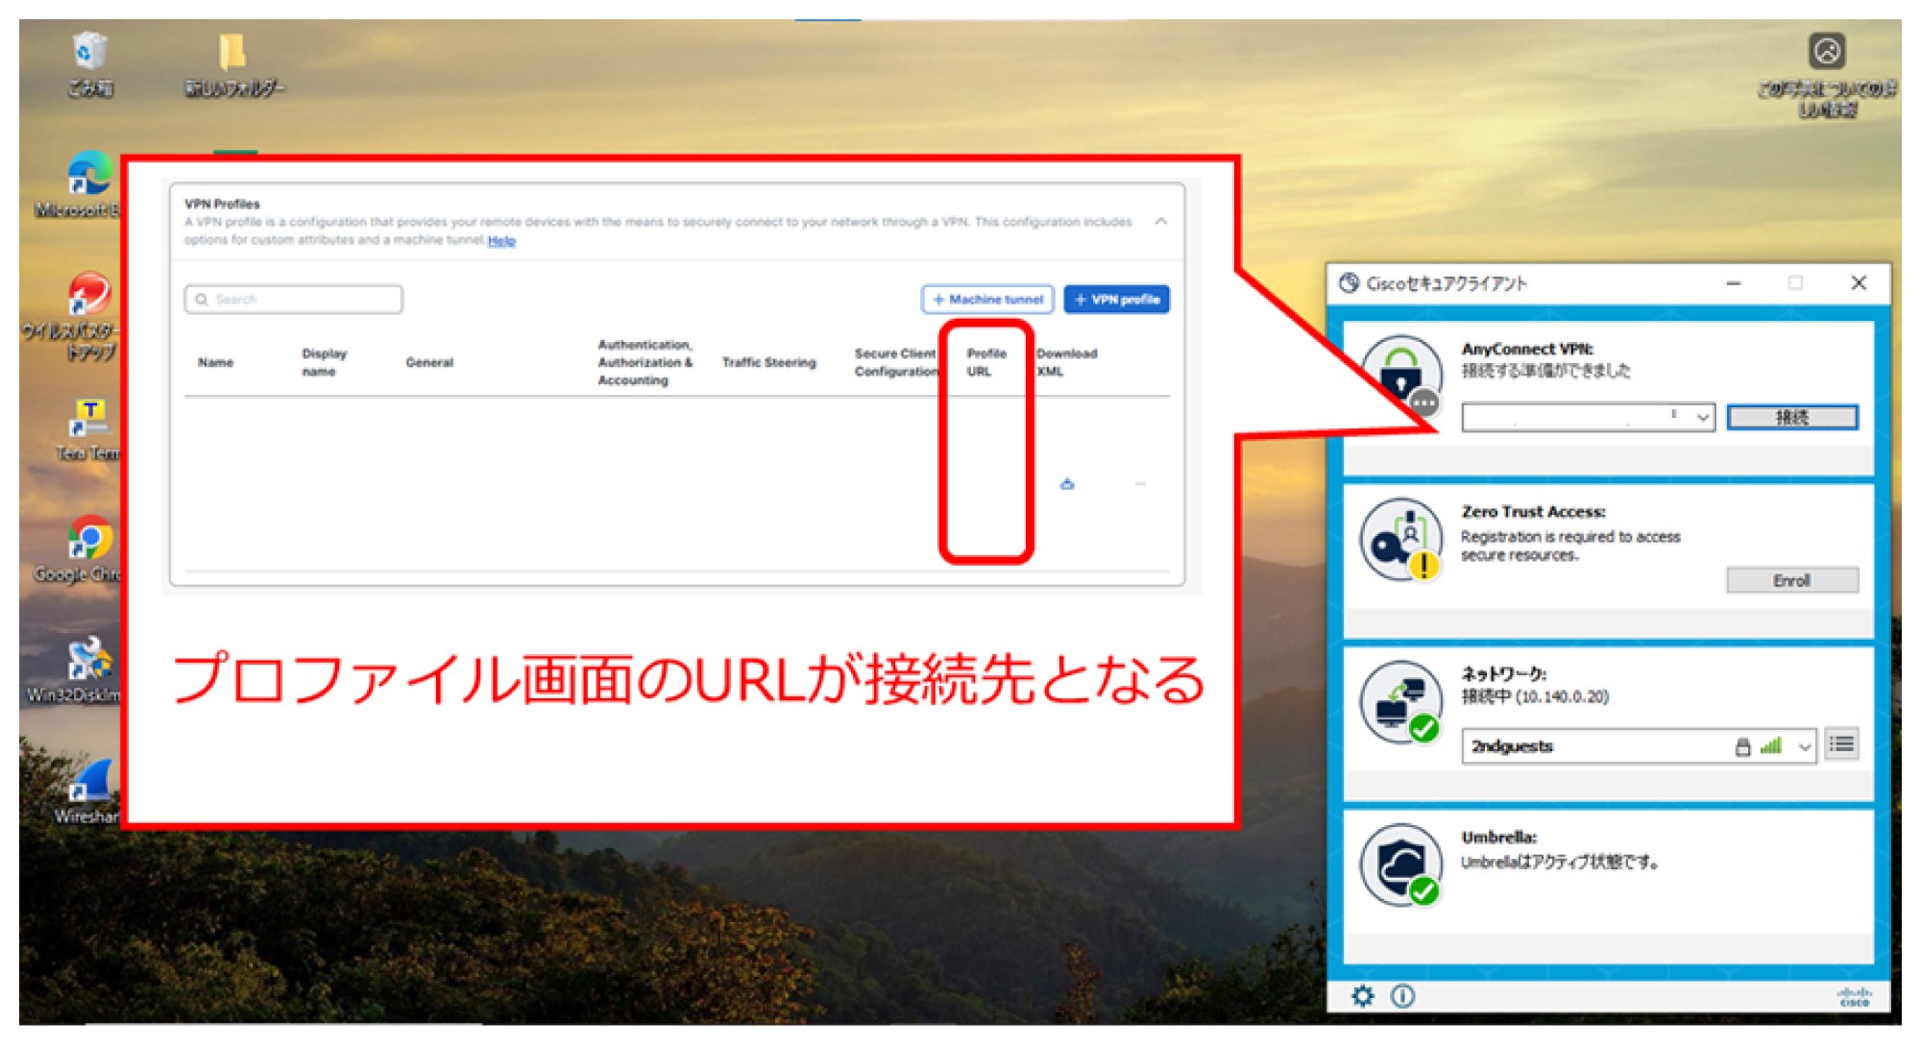
Task: Launch Wireshark desktop shortcut
Action: coord(88,791)
